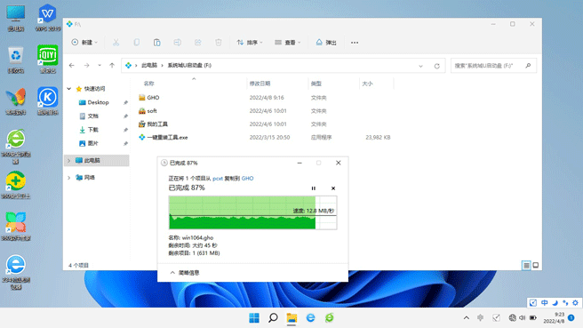Screen dimensions: 583x328
Task: Click the magnifier icon in search box
Action: point(528,66)
